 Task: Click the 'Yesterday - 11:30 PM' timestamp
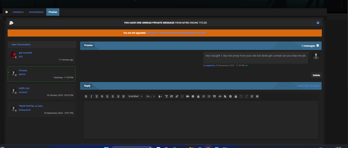pyautogui.click(x=63, y=77)
